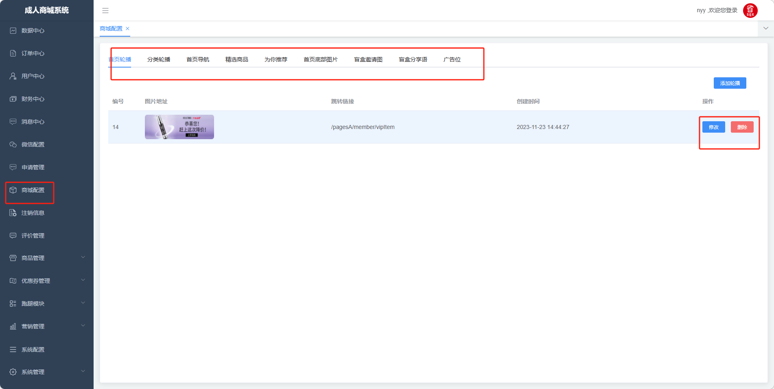Expand the 商品管理 submenu arrow
This screenshot has width=774, height=389.
(83, 257)
